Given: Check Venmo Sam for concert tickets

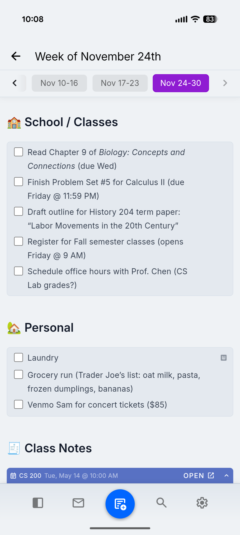Looking at the screenshot, I should pos(18,404).
